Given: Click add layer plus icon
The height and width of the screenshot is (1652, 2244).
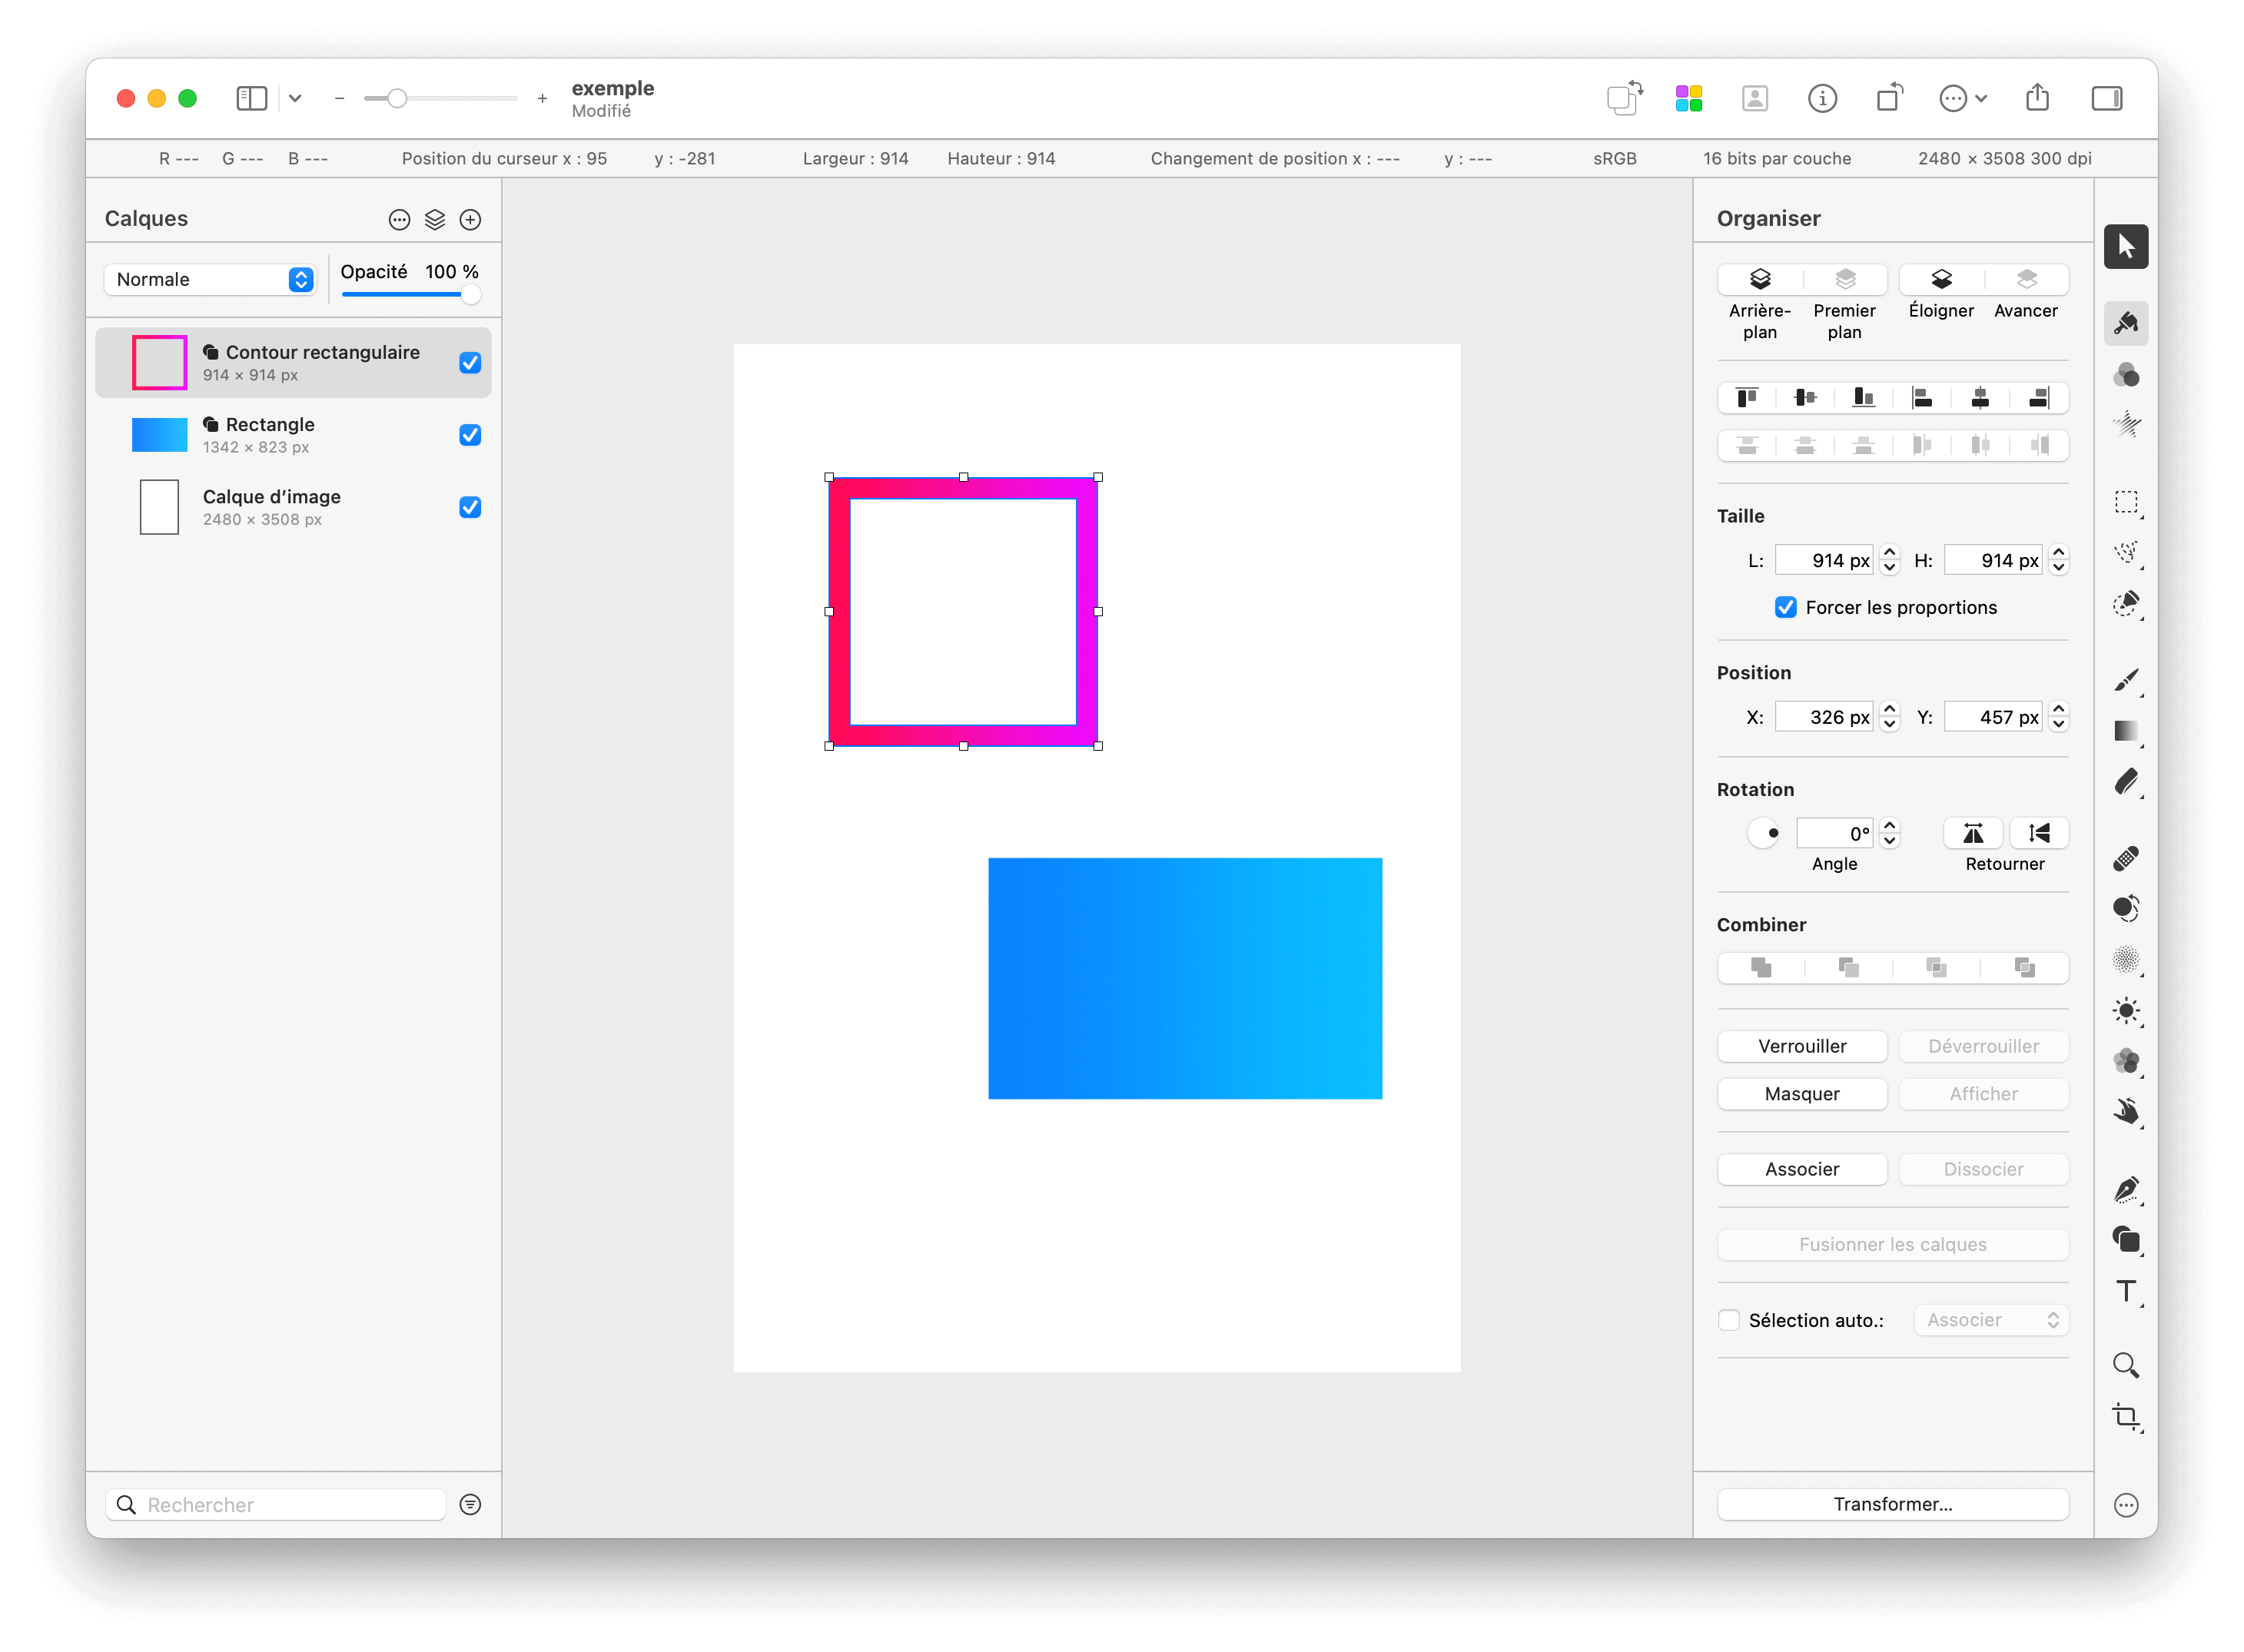Looking at the screenshot, I should [x=470, y=220].
